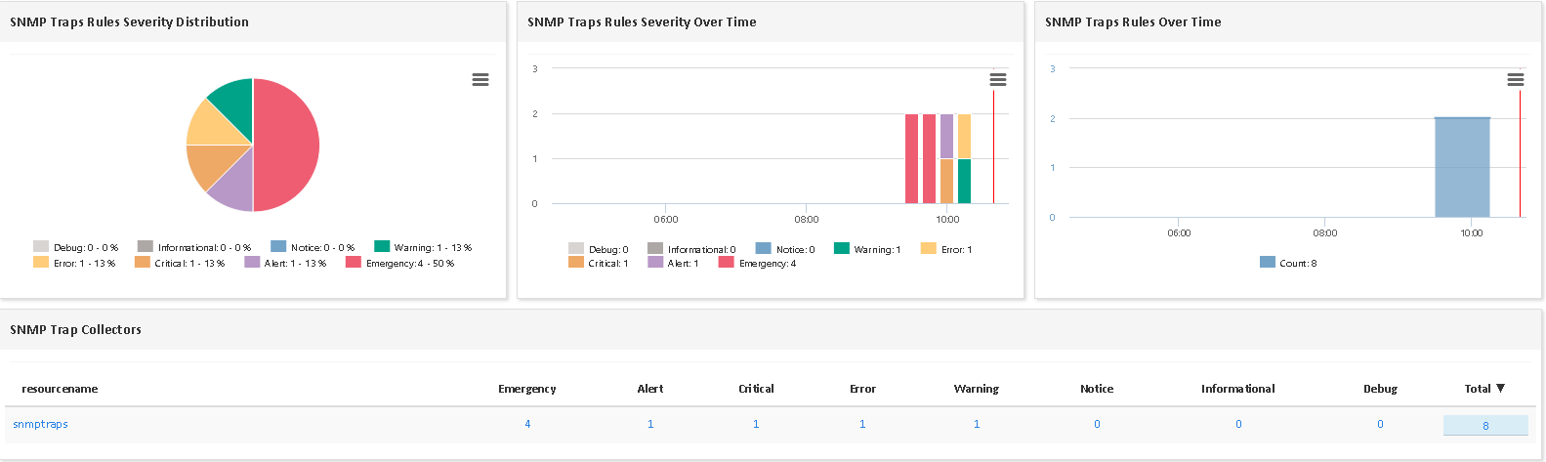Open the snmptraps resource link
Image resolution: width=1546 pixels, height=462 pixels.
pos(40,424)
